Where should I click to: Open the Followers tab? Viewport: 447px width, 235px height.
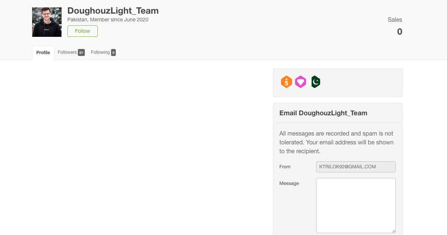[67, 52]
